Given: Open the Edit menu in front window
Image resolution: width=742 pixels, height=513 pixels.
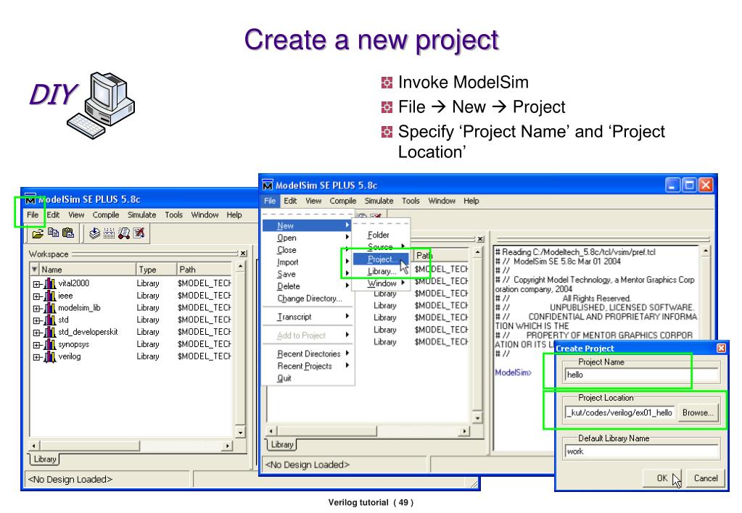Looking at the screenshot, I should (x=290, y=201).
